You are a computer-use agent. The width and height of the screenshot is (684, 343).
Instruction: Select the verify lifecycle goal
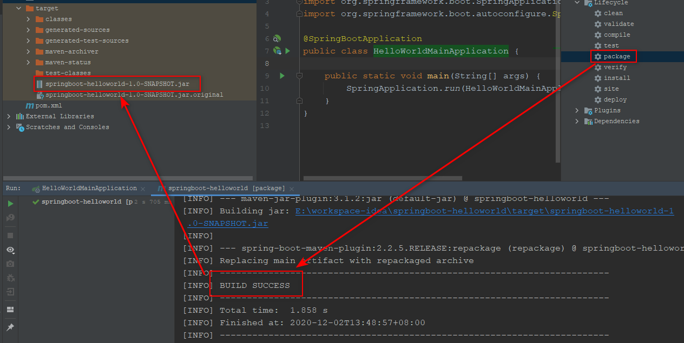[610, 67]
